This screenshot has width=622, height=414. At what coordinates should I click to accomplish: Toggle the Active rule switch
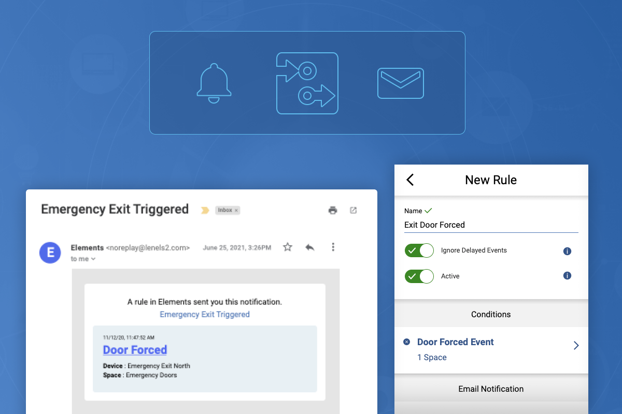coord(419,276)
